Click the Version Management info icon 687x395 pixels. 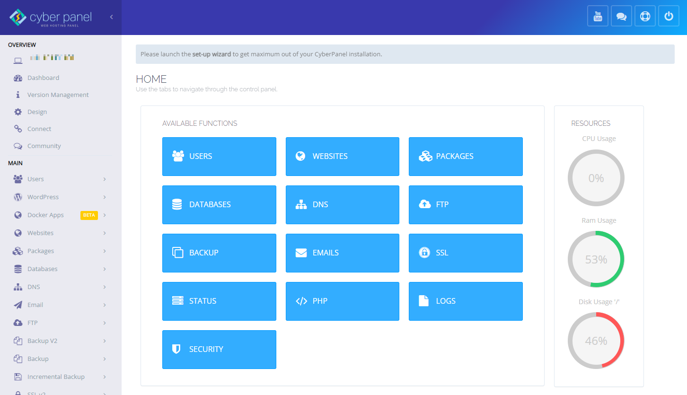[x=18, y=95]
